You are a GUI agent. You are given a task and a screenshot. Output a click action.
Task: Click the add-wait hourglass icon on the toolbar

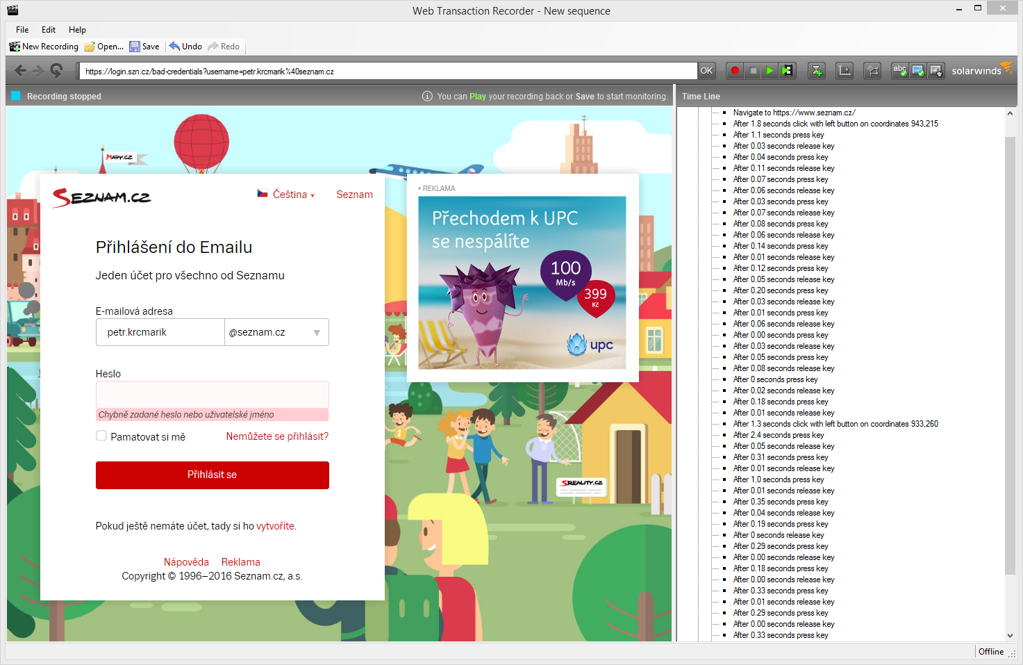coord(817,70)
